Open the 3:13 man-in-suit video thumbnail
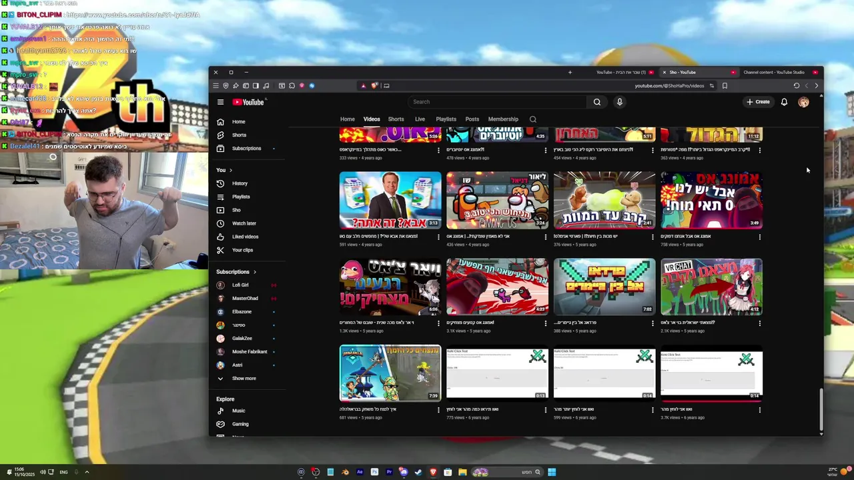The height and width of the screenshot is (480, 854). tap(390, 201)
